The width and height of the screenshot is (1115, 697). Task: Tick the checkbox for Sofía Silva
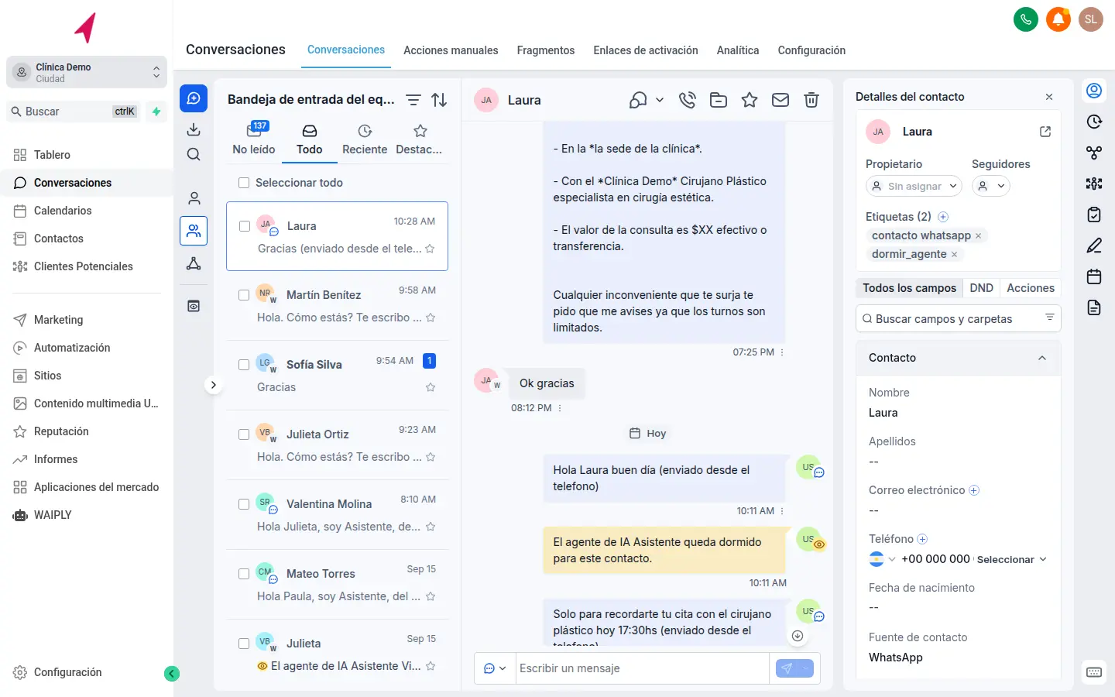click(x=244, y=365)
